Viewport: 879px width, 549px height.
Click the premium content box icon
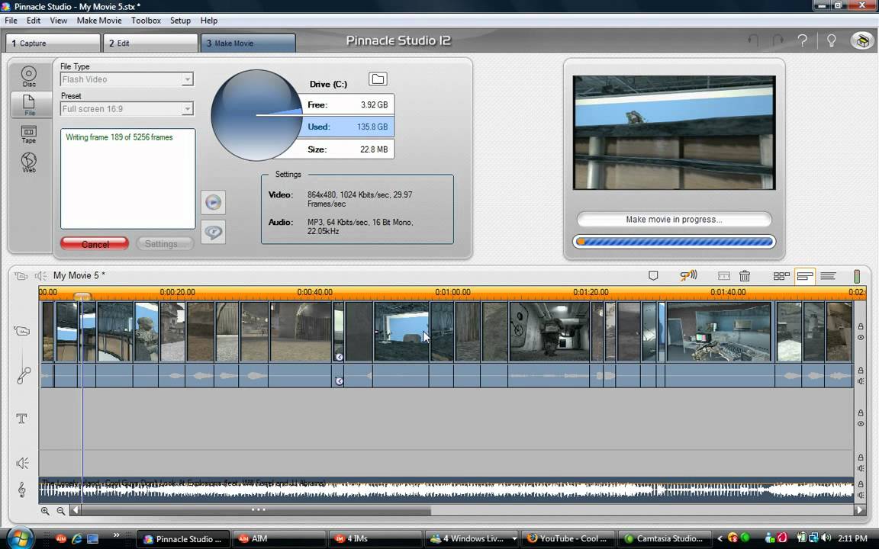point(862,40)
